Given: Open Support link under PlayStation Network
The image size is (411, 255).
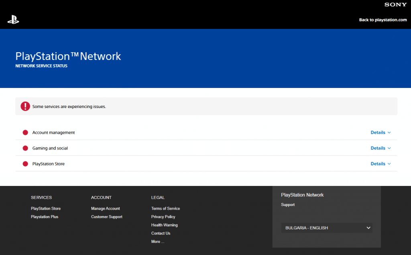Looking at the screenshot, I should tap(288, 205).
